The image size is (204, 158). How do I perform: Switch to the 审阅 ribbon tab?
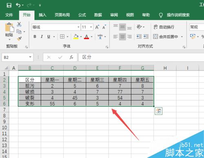(114, 15)
